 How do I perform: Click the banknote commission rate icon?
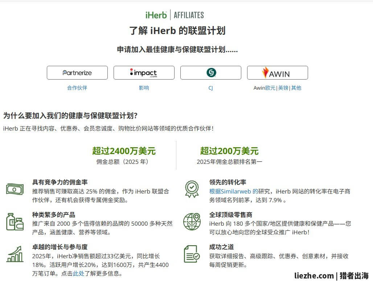pyautogui.click(x=15, y=189)
